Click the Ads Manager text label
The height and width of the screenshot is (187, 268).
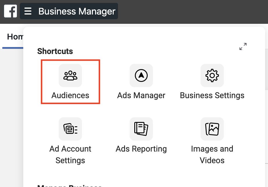point(141,95)
